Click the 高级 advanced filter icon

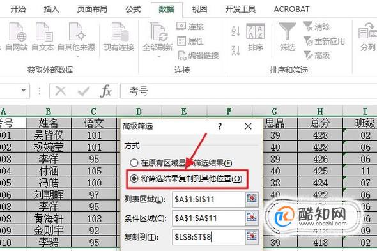point(308,56)
